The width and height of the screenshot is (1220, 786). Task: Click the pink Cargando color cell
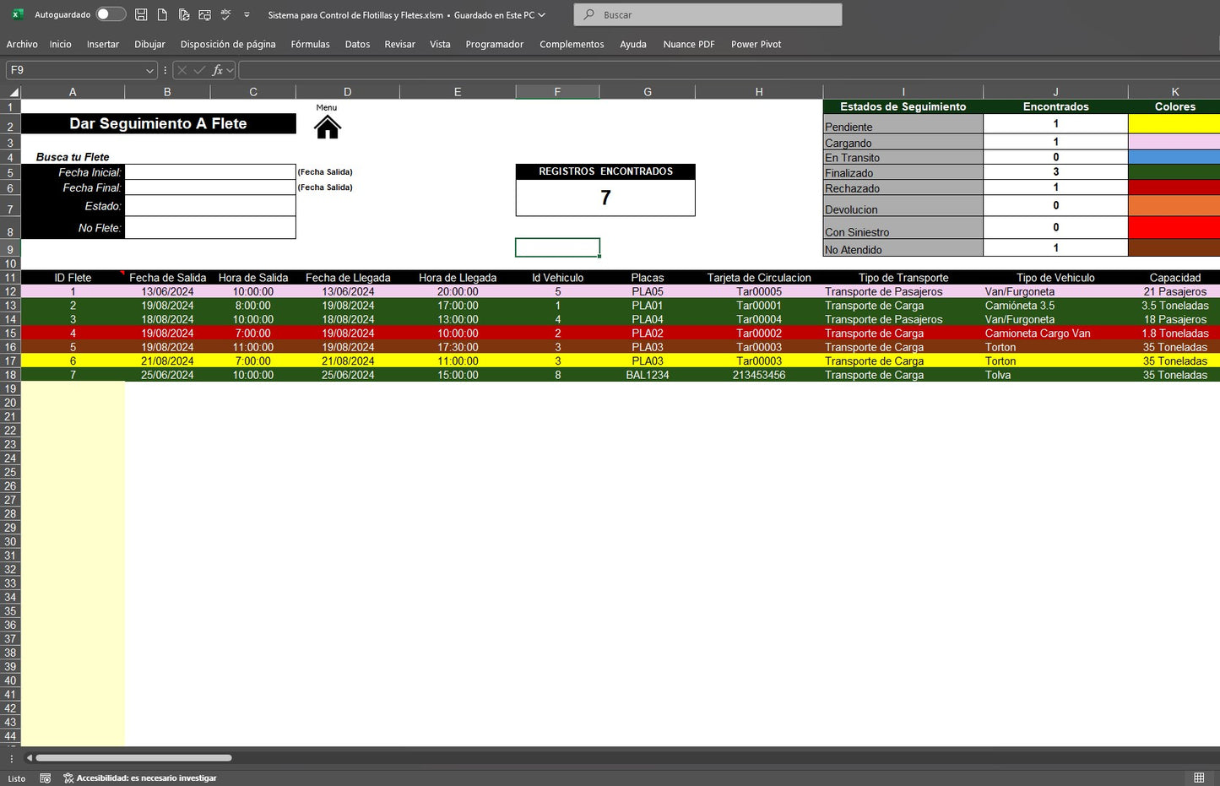coord(1174,142)
